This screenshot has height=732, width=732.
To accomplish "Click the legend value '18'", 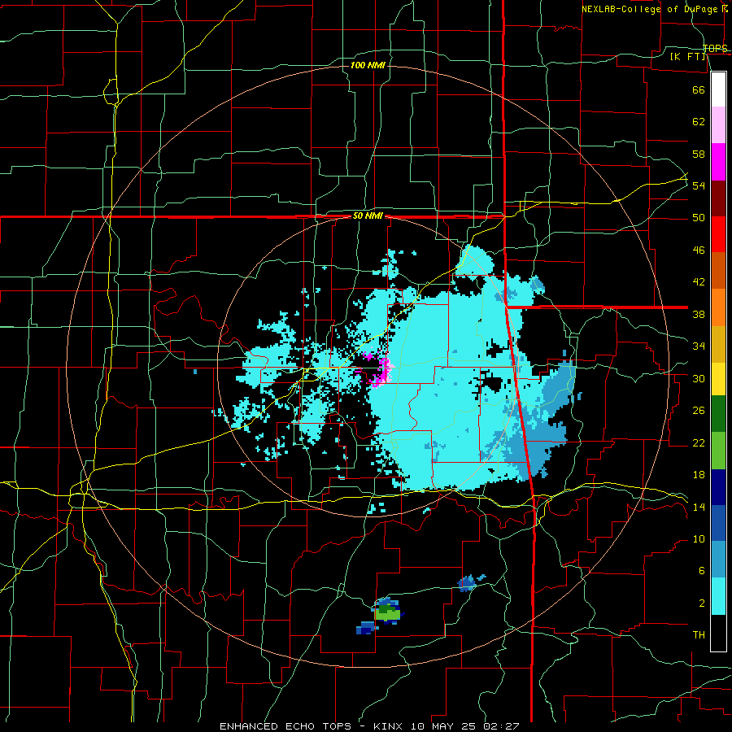I will (699, 475).
